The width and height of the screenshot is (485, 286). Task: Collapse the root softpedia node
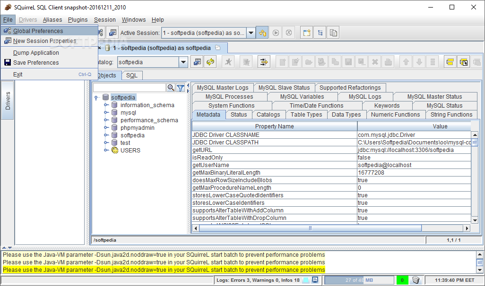click(96, 98)
